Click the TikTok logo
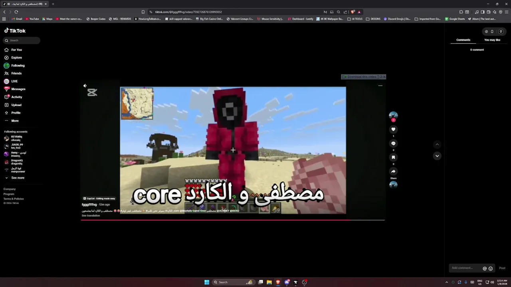 coord(15,31)
